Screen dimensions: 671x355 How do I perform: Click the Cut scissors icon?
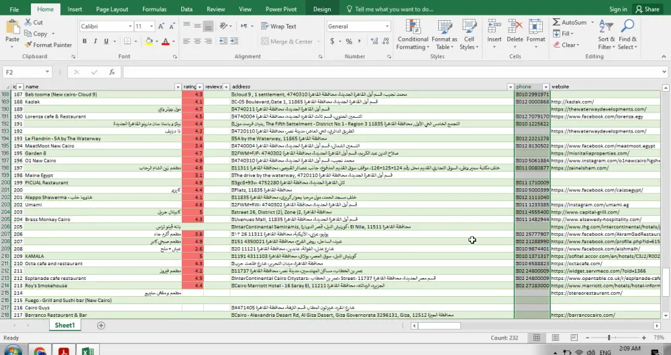(x=28, y=22)
